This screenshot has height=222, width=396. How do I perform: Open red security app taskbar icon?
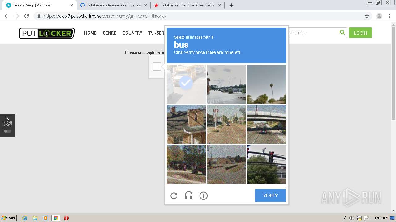66,218
